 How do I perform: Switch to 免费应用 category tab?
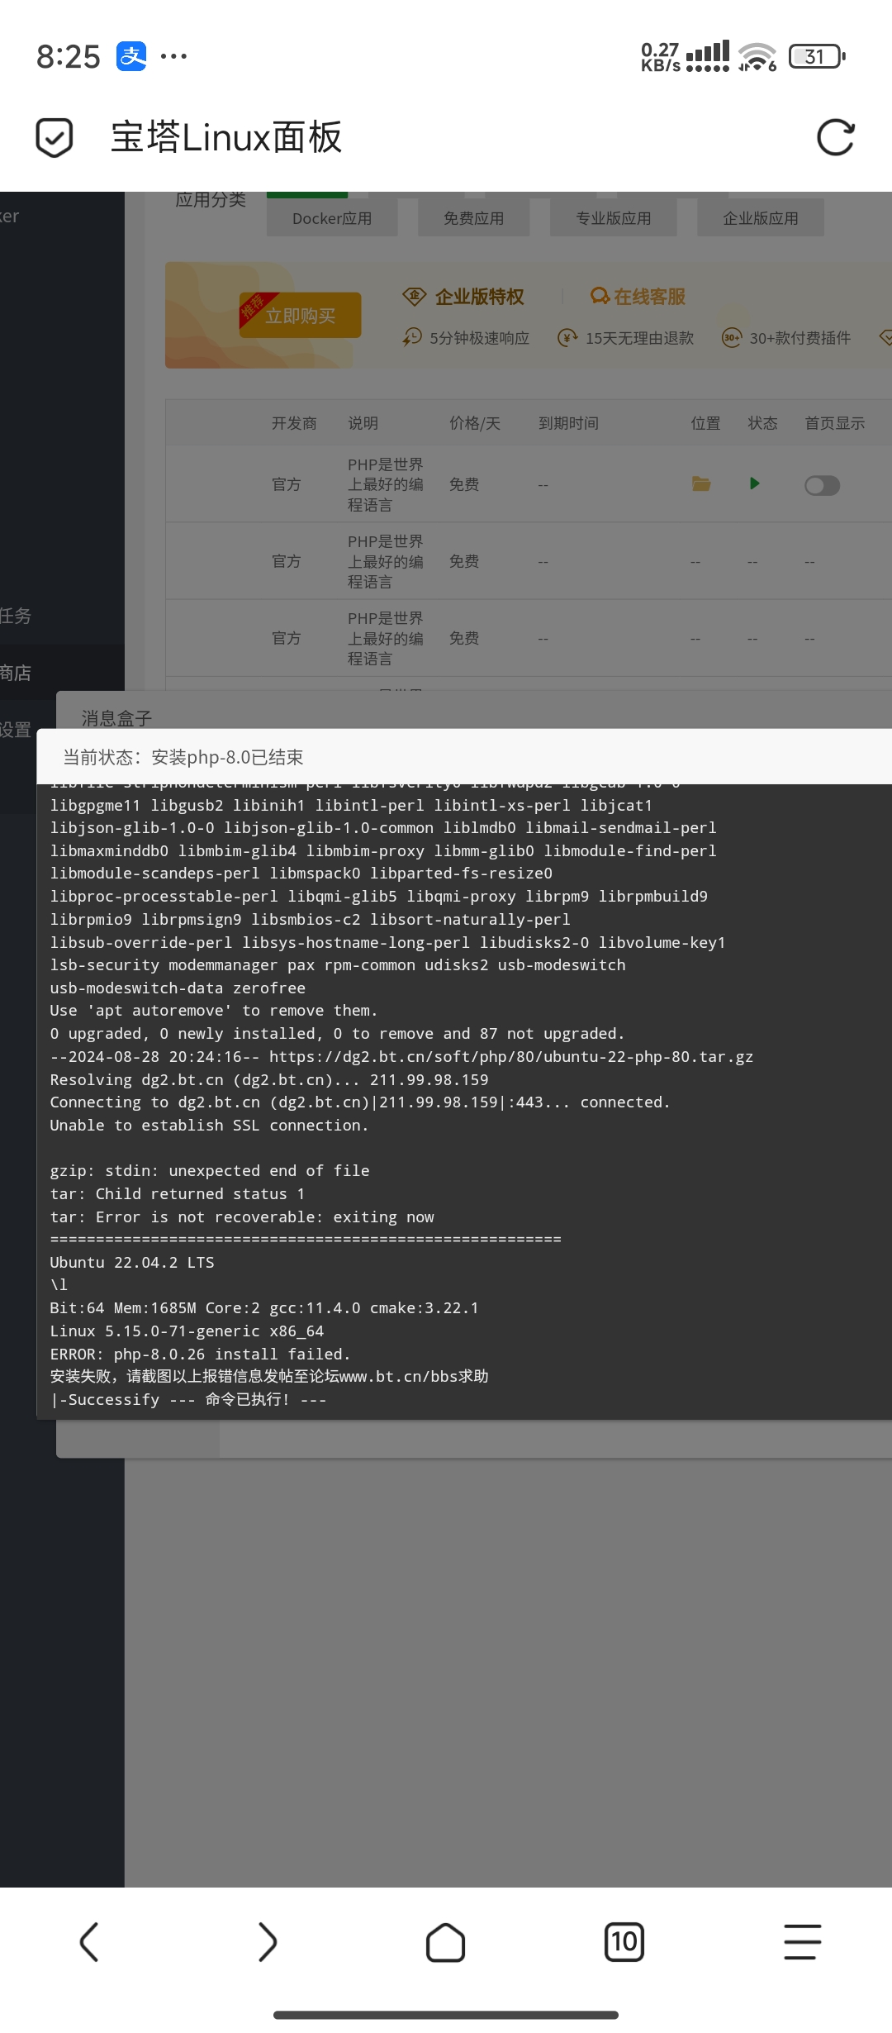474,218
